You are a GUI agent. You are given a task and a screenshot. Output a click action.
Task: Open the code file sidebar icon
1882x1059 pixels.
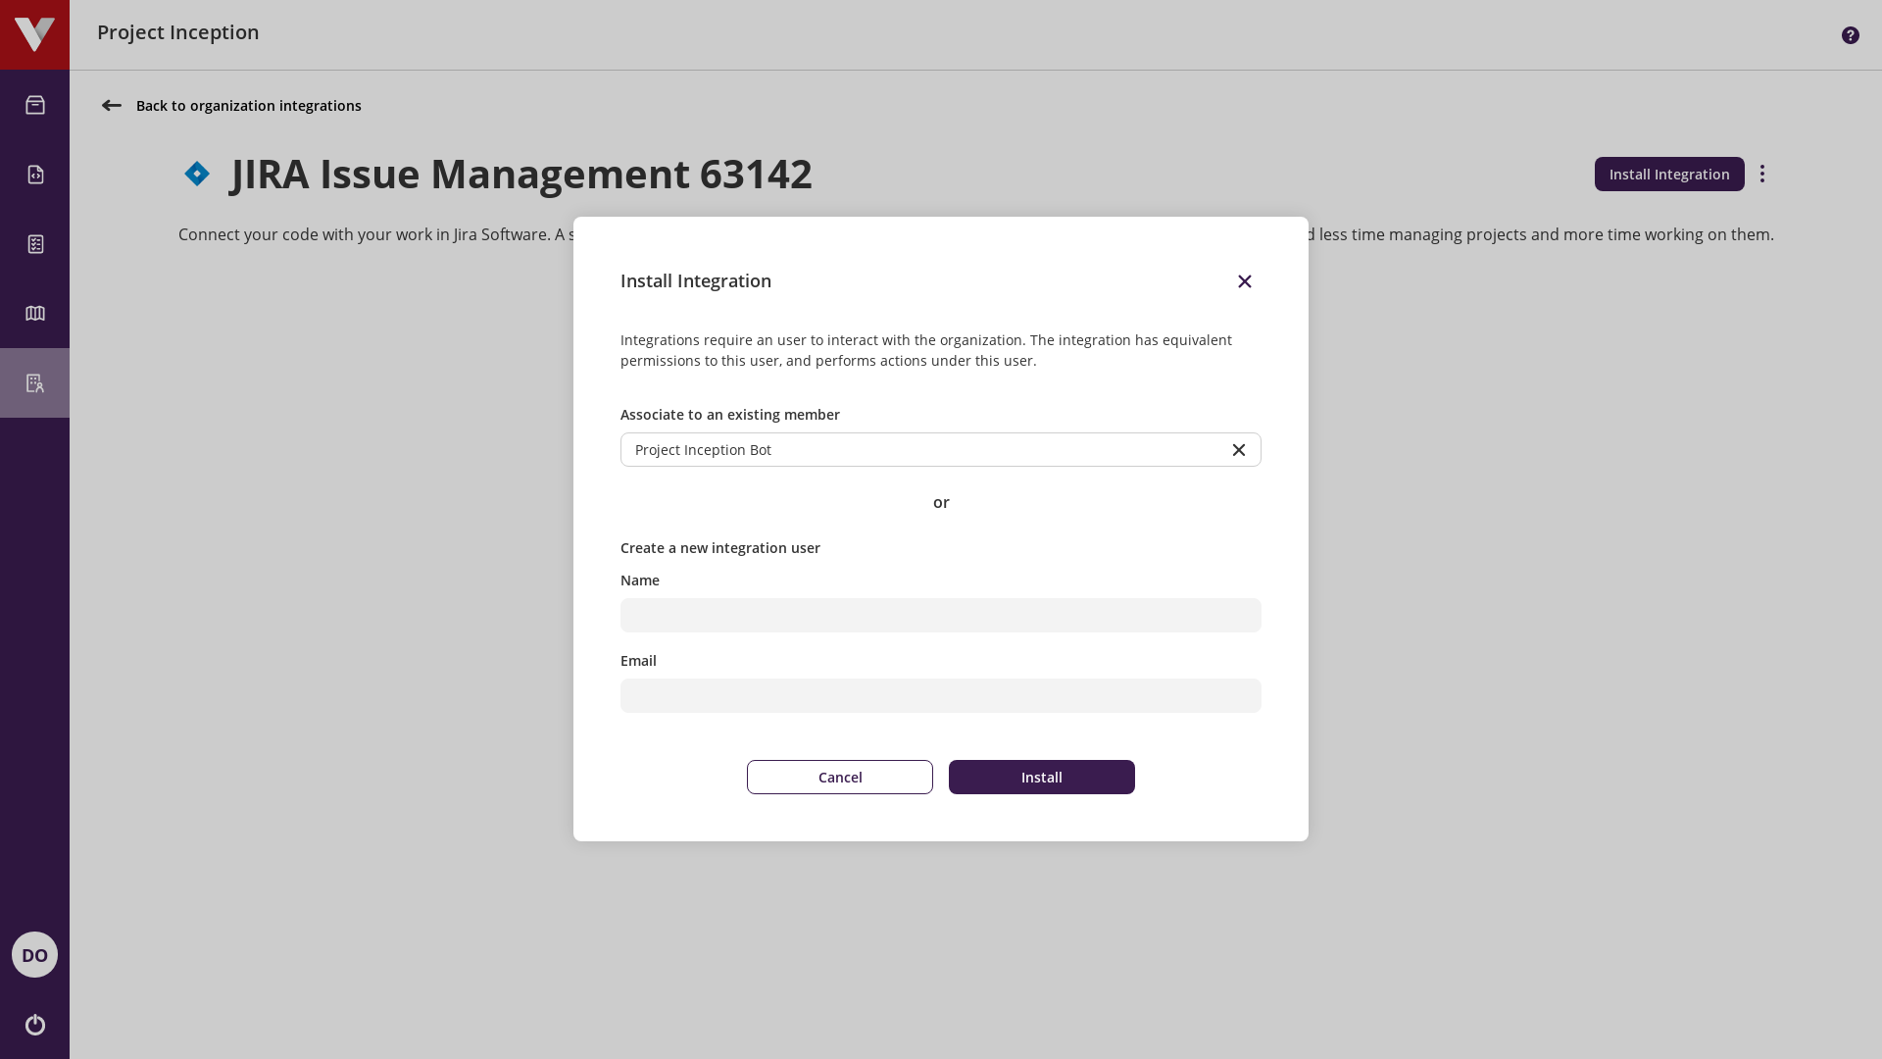click(x=35, y=175)
